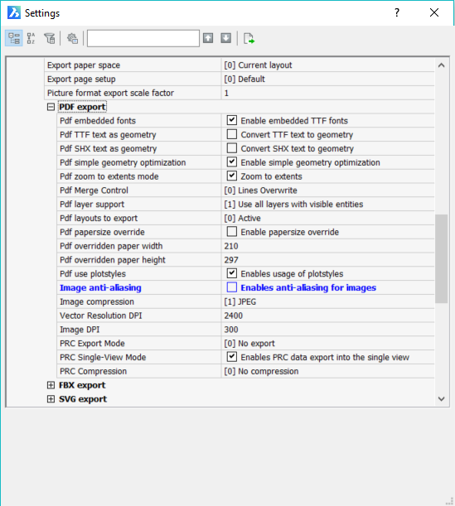Switch to categorized settings view
The image size is (455, 506).
tap(14, 38)
